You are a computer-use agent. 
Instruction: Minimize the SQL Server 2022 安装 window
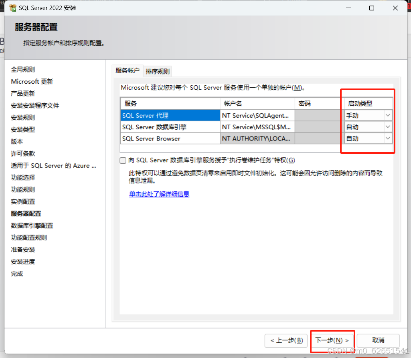(348, 8)
